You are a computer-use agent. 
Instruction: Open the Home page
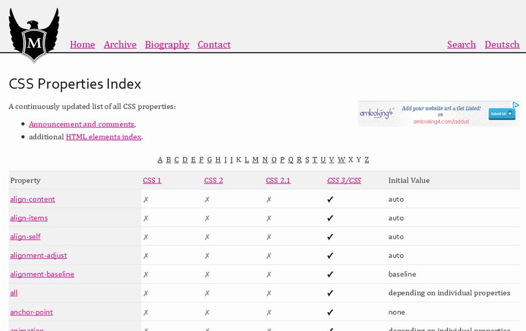tap(82, 45)
